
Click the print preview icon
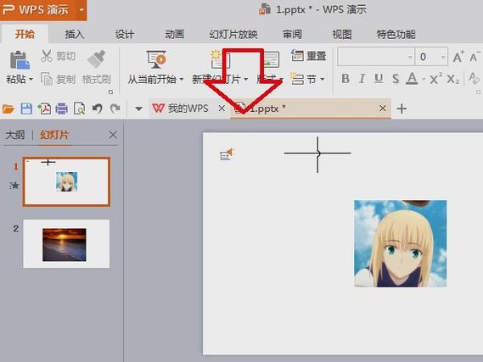coord(79,109)
